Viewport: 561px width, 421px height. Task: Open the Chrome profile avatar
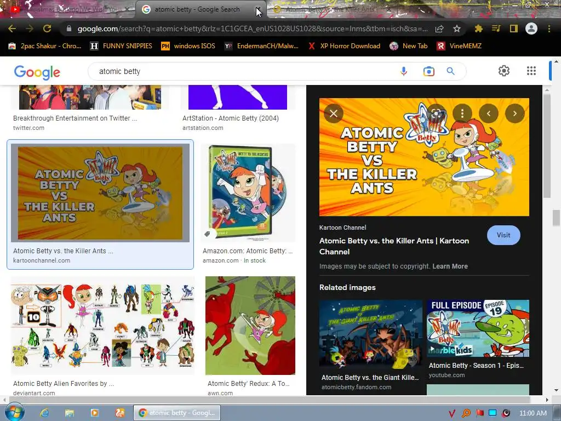pyautogui.click(x=531, y=29)
